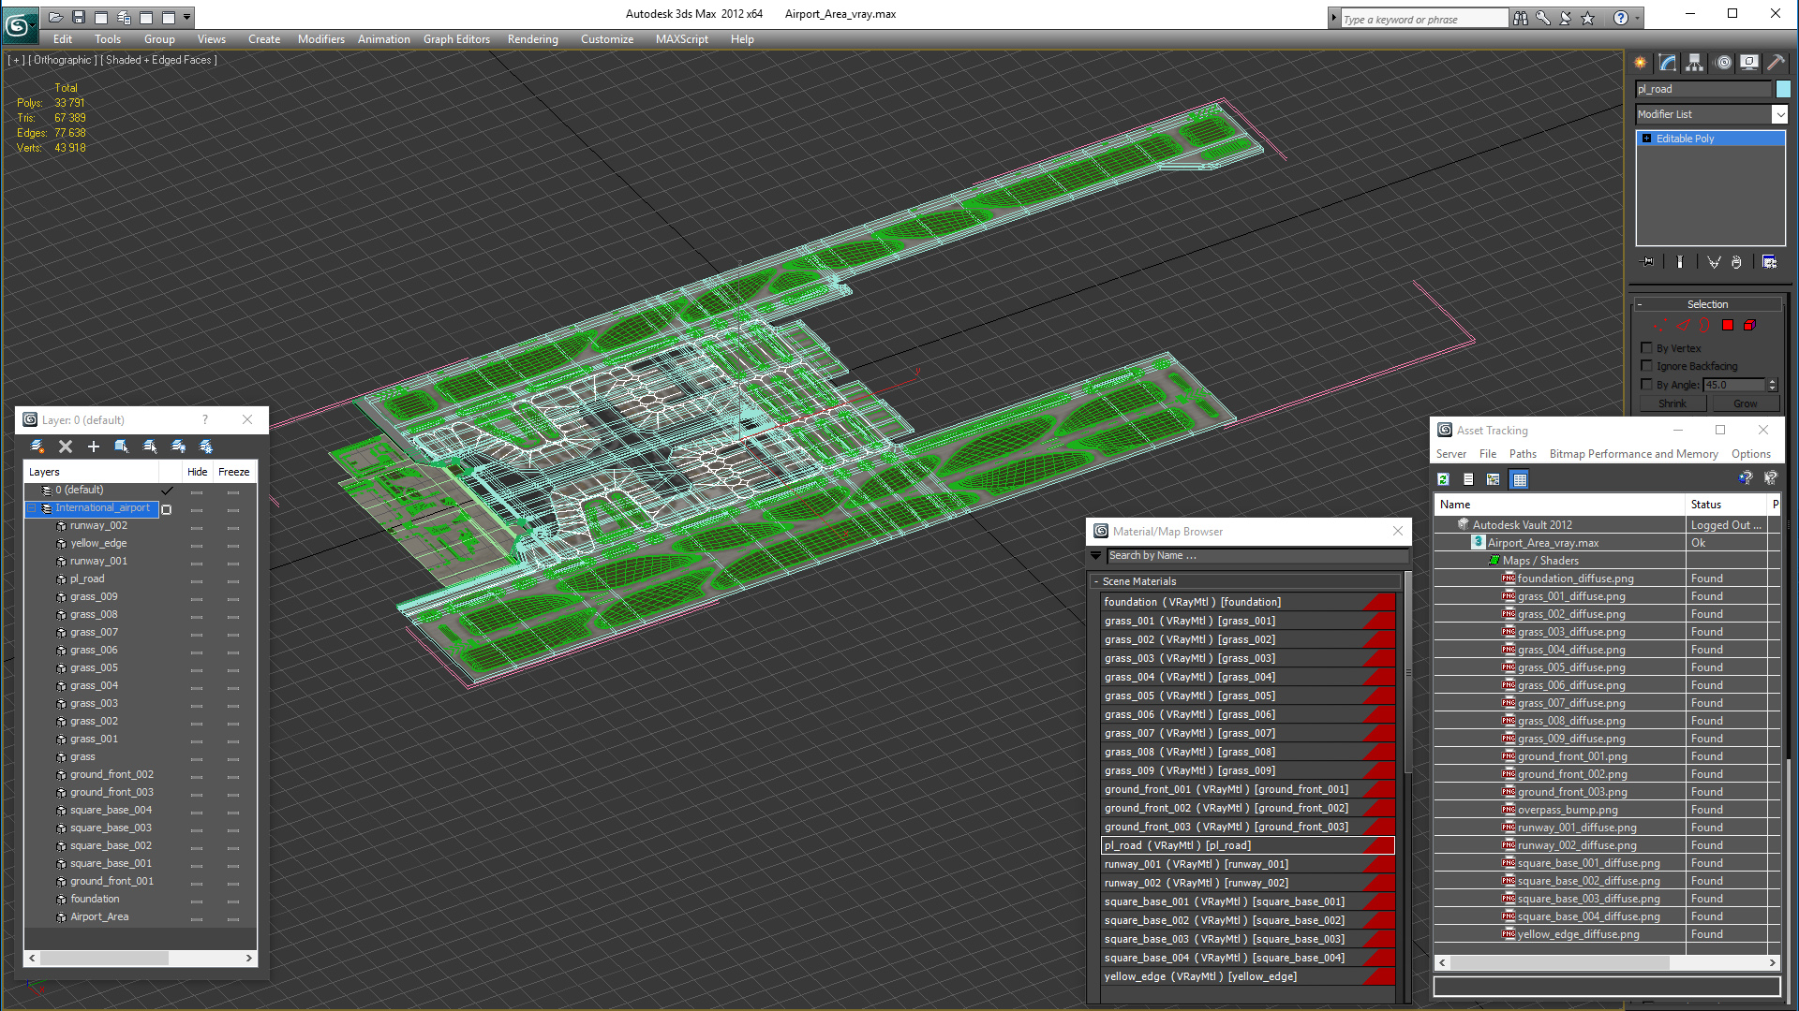1799x1011 pixels.
Task: Click Delete Layer X icon
Action: (66, 447)
